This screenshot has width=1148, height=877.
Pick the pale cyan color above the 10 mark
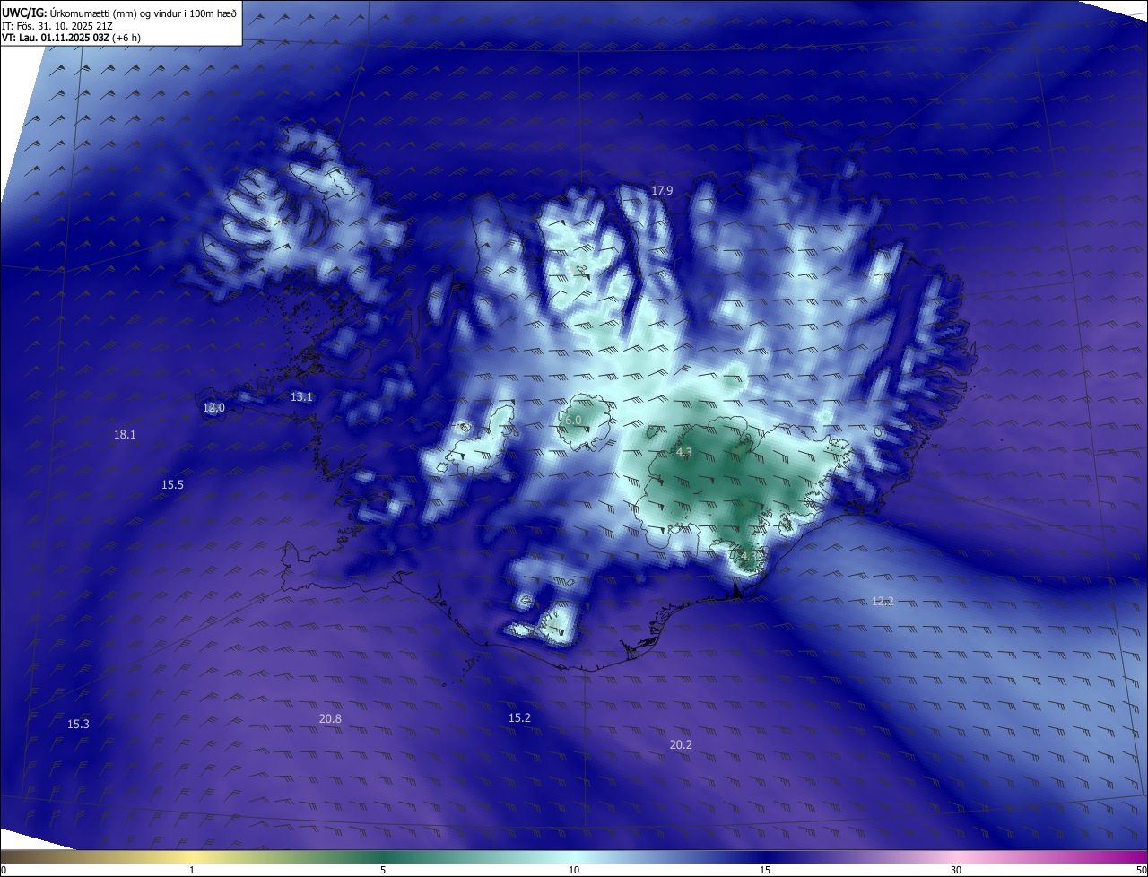(574, 856)
